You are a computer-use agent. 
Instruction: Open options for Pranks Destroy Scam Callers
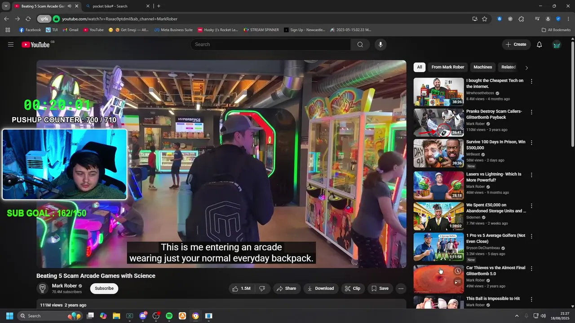coord(531,112)
